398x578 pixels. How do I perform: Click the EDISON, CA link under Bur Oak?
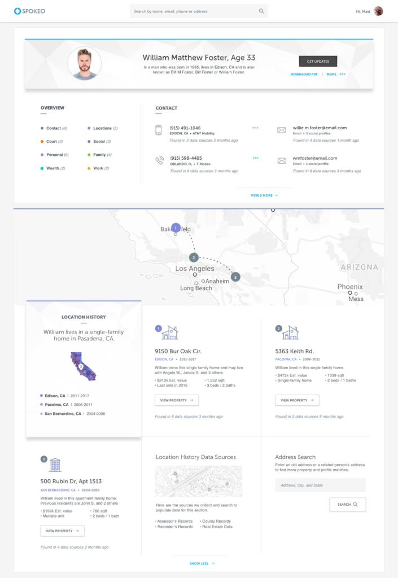coord(164,359)
